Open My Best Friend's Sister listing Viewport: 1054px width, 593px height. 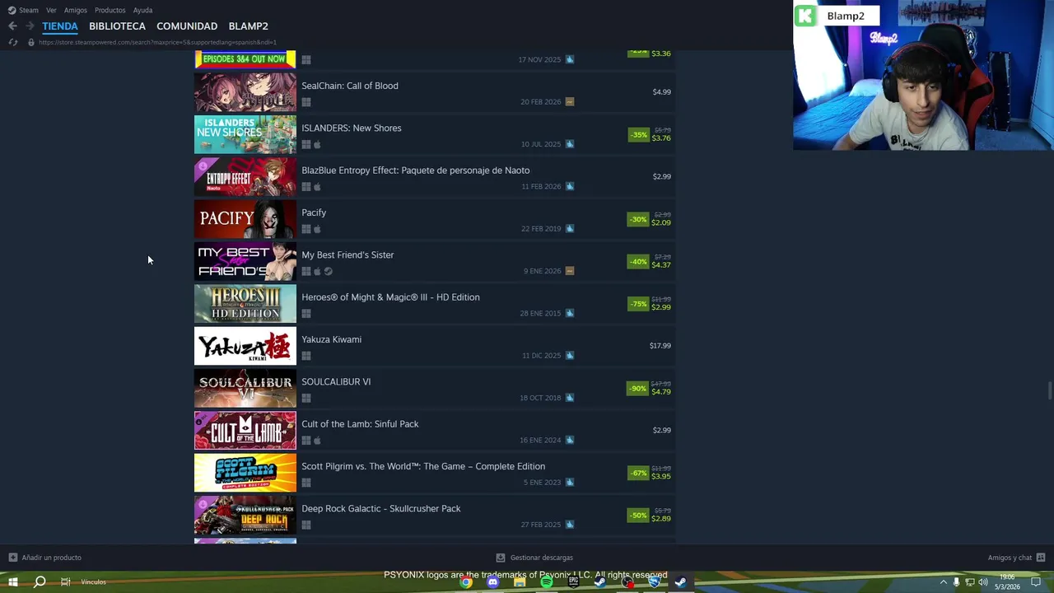pos(434,261)
